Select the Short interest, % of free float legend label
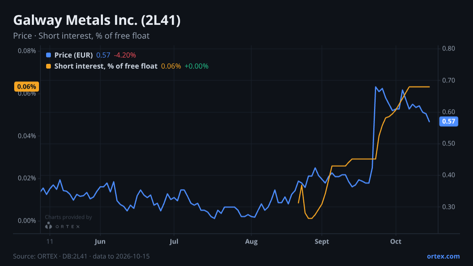Viewport: 473px width, 266px height. coord(106,66)
